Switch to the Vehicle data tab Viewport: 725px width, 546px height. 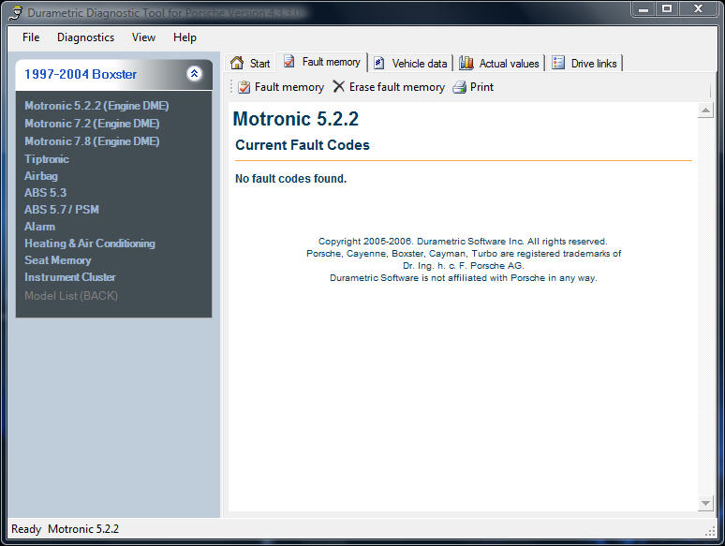[410, 64]
